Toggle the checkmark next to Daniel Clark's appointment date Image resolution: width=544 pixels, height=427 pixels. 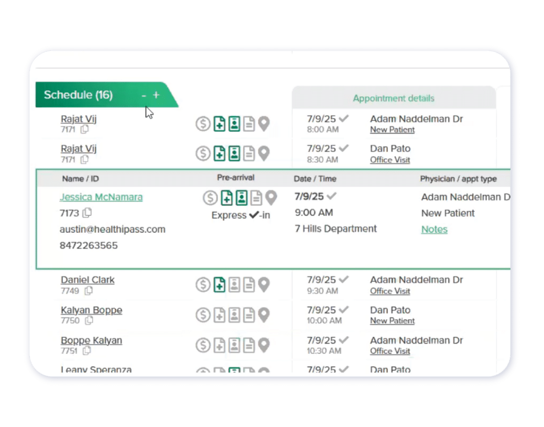pos(344,280)
